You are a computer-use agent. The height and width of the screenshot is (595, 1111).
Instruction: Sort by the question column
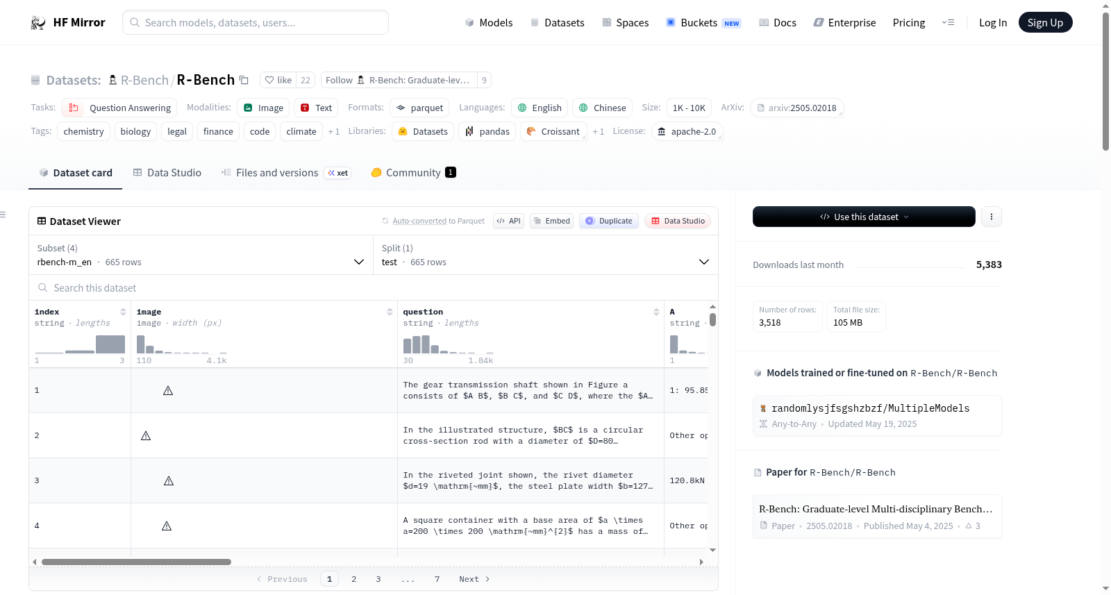pyautogui.click(x=656, y=312)
